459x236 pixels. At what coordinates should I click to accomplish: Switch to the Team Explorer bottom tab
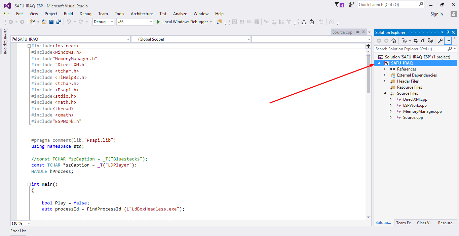[405, 223]
